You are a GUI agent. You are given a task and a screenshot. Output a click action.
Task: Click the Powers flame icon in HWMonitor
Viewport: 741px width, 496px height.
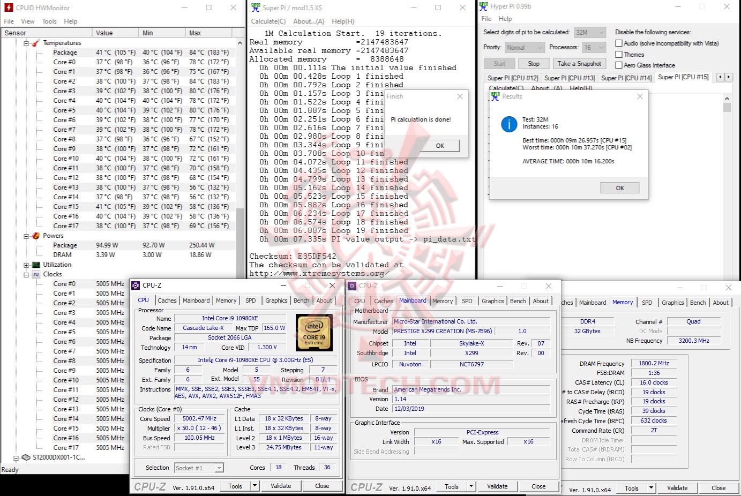[36, 236]
